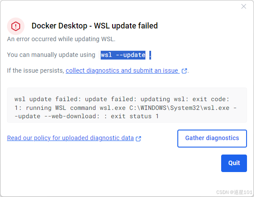The image size is (254, 197).
Task: Click the external-link icon after 'diagnostic data'
Action: pos(138,139)
